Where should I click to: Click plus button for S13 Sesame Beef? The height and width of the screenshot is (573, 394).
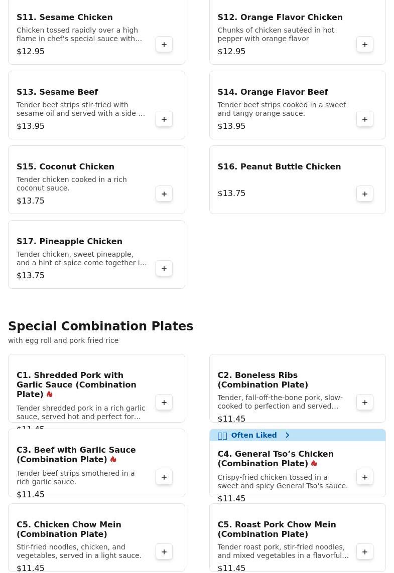pyautogui.click(x=164, y=119)
